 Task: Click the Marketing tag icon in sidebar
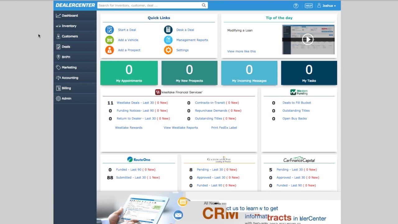click(58, 67)
